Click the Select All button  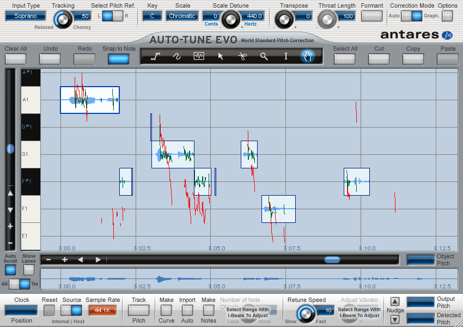point(345,59)
